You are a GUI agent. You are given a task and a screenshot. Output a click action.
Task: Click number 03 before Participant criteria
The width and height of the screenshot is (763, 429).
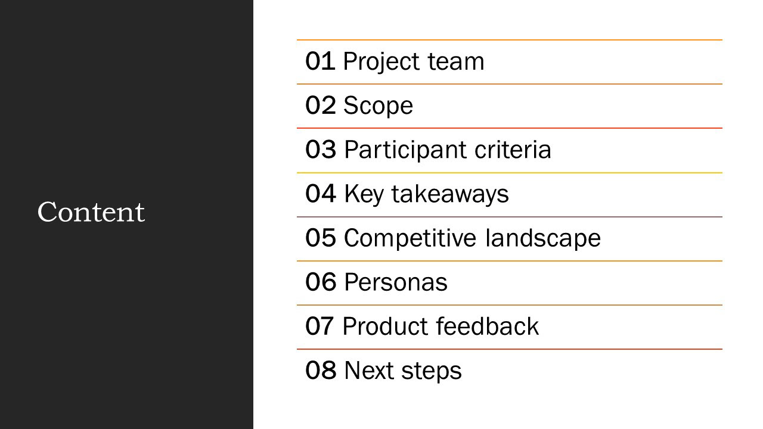point(320,150)
